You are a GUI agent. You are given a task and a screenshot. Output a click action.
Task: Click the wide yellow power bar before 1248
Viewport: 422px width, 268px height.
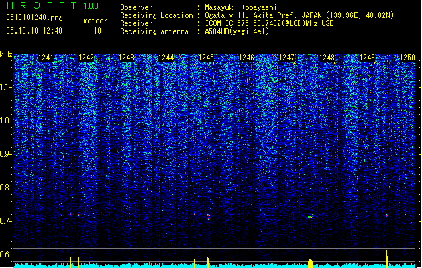(x=311, y=263)
